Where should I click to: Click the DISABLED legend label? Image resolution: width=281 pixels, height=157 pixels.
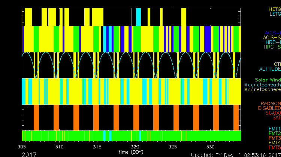269,108
